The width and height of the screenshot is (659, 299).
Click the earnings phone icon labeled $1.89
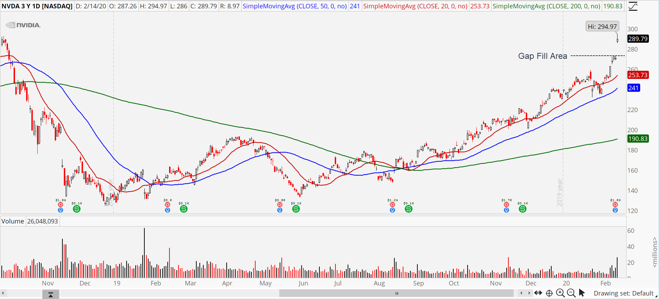[x=615, y=205]
